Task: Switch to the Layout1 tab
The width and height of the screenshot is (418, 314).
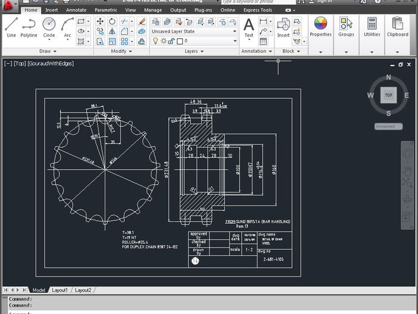Action: (x=60, y=290)
